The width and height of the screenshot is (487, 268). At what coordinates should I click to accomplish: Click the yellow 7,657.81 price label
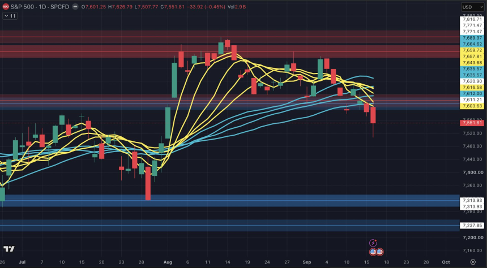click(x=472, y=57)
